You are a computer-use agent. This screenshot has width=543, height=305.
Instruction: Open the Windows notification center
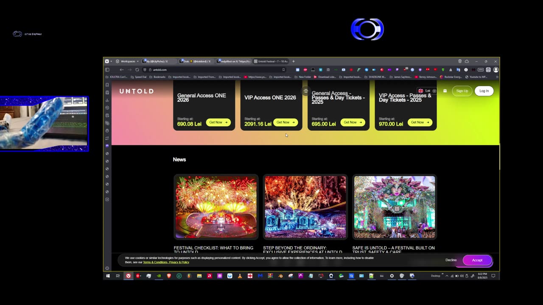tap(493, 276)
